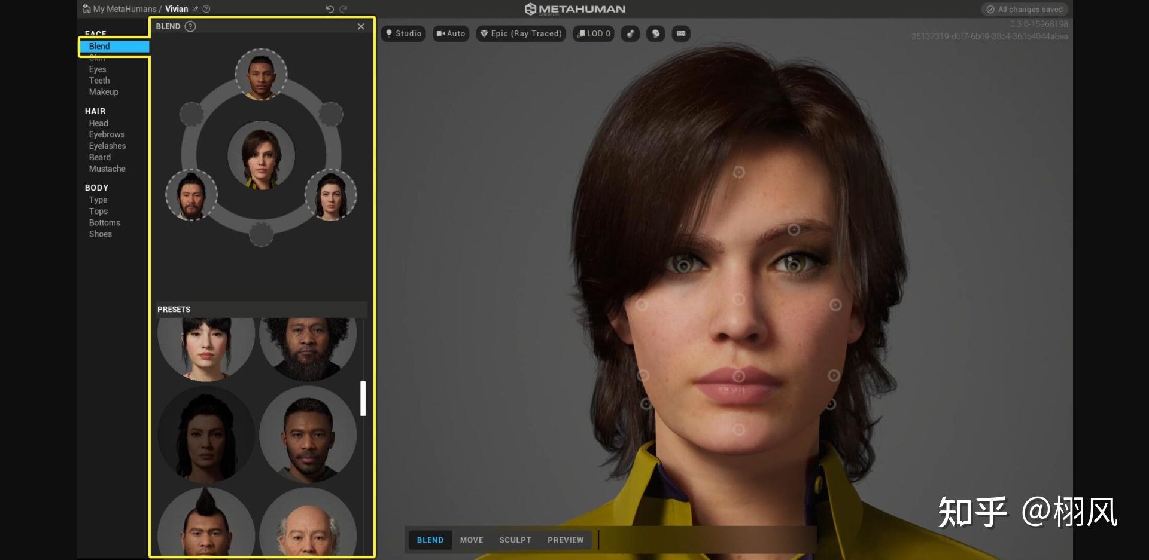Click the empty upper-right blend slot

click(x=331, y=114)
